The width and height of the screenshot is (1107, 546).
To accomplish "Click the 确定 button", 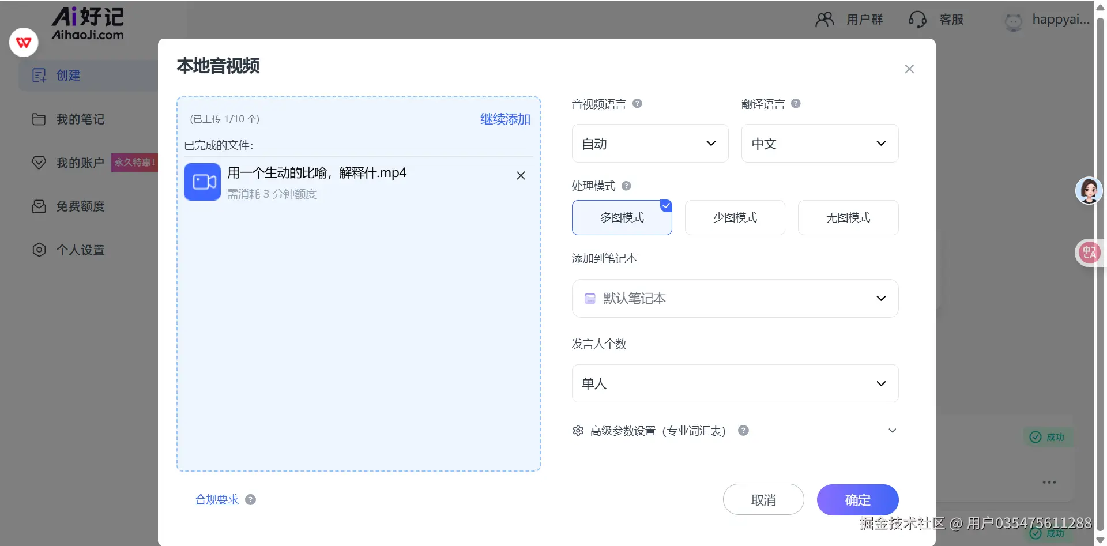I will (857, 500).
